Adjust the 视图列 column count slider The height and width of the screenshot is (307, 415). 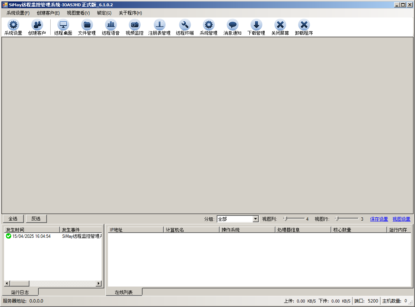[285, 219]
